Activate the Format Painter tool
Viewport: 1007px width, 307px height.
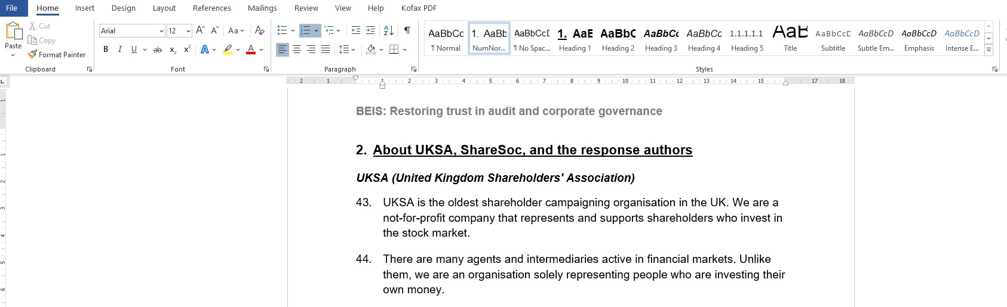click(x=57, y=55)
